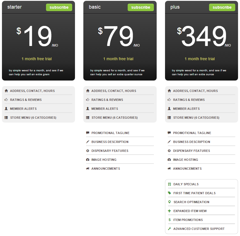This screenshot has height=236, width=240.
Task: Click the home icon in starter plan's address row
Action: click(6, 91)
